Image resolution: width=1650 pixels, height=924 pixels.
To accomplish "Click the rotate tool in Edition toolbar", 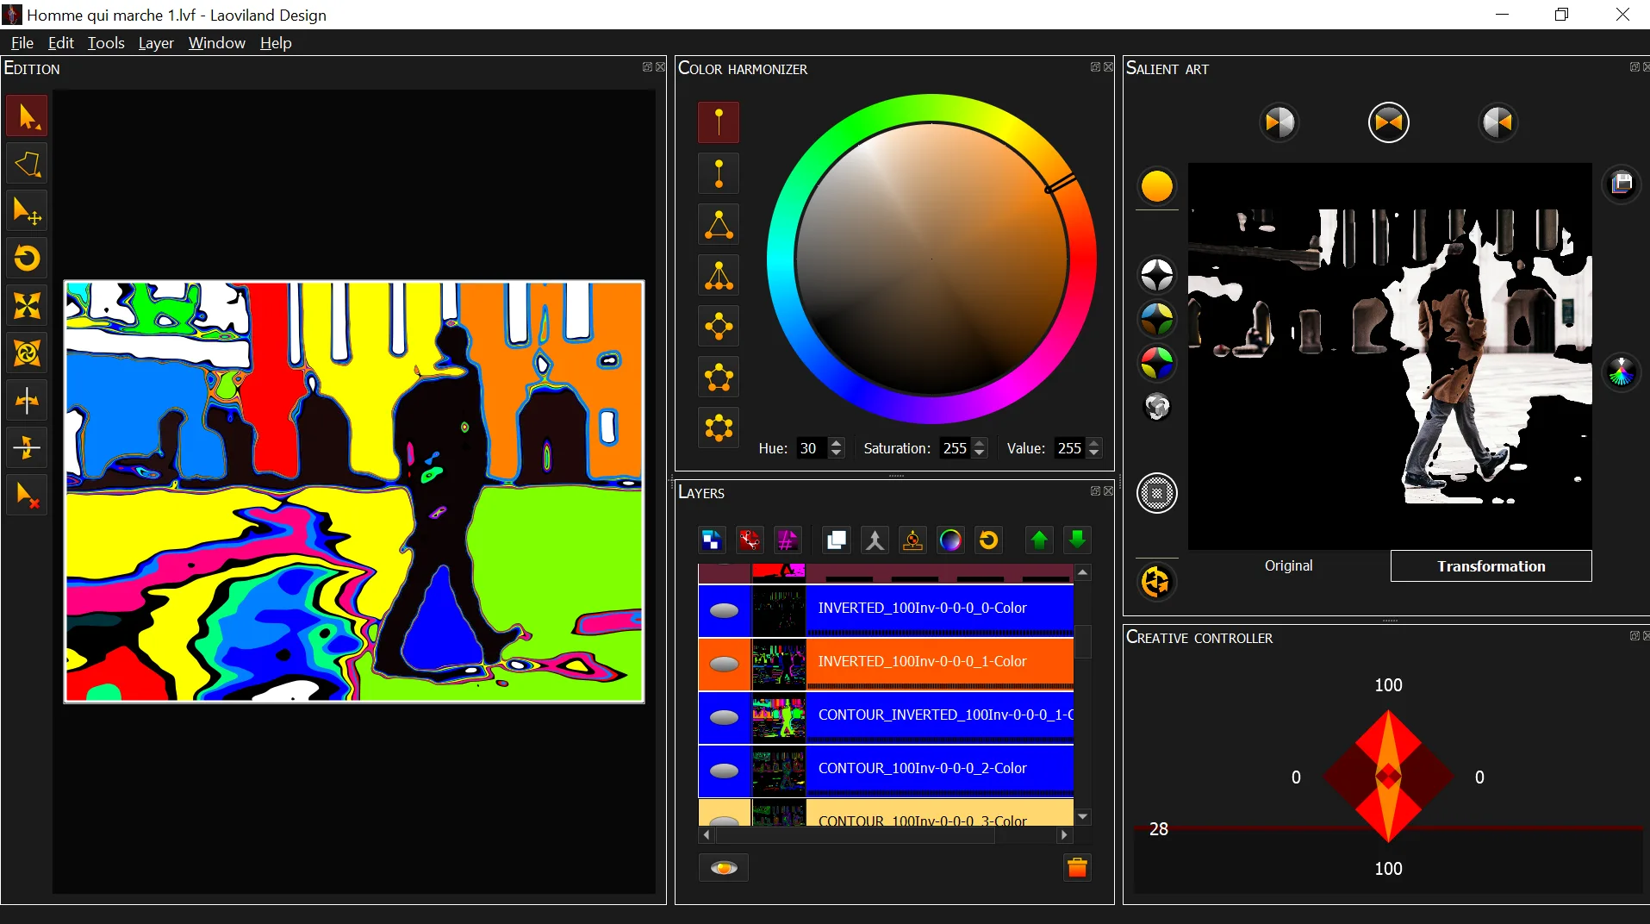I will 27,258.
